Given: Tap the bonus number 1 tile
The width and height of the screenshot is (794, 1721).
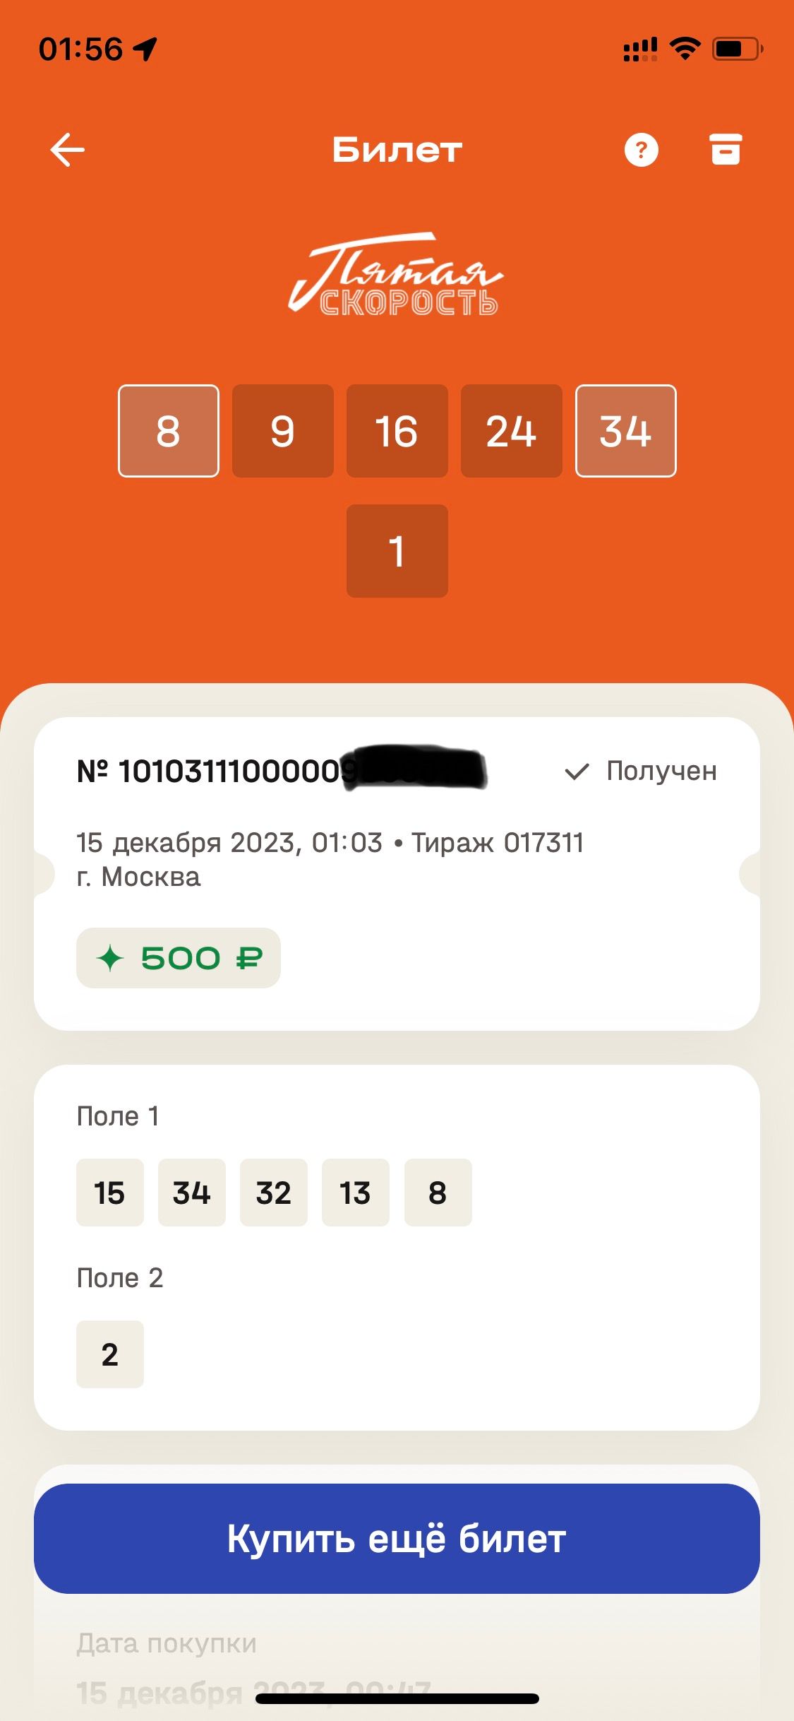Looking at the screenshot, I should (x=397, y=551).
